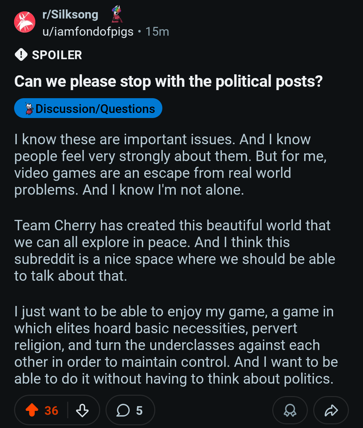363x428 pixels.
Task: Click the spoiler warning diamond icon
Action: tap(21, 54)
